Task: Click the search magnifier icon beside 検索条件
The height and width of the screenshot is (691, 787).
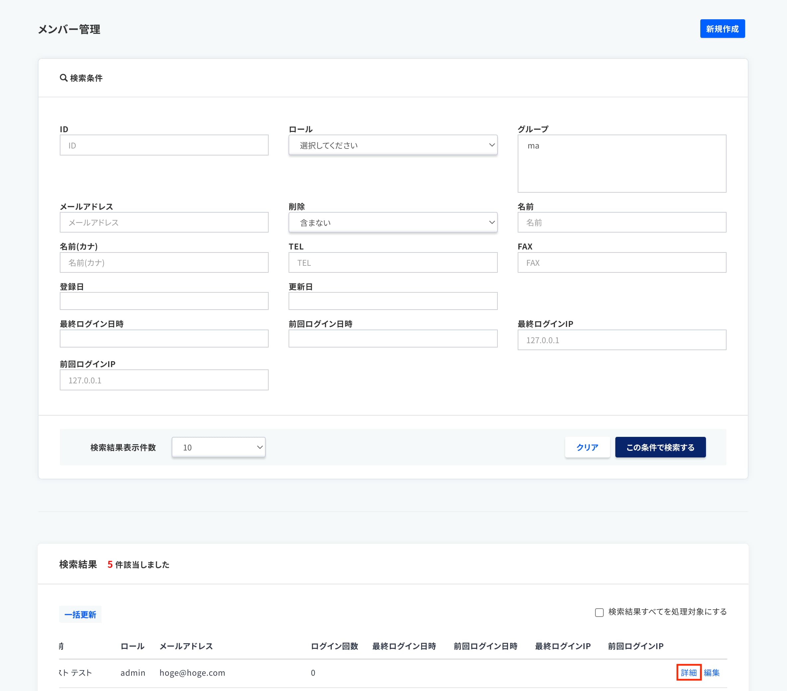Action: click(x=63, y=78)
